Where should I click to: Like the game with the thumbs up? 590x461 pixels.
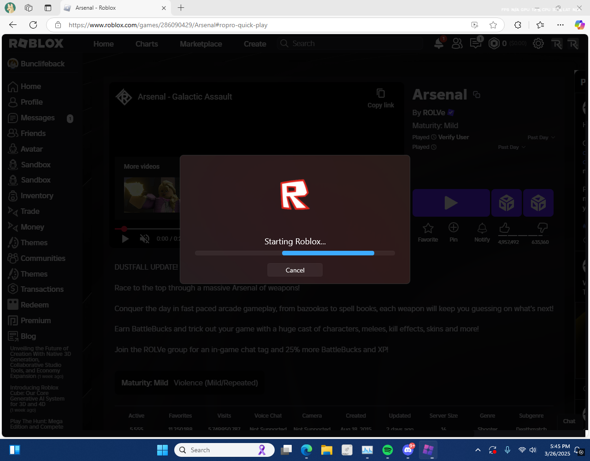pyautogui.click(x=504, y=227)
